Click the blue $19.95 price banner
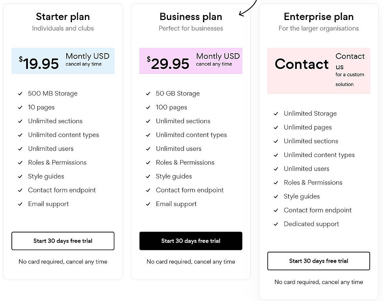 [63, 61]
